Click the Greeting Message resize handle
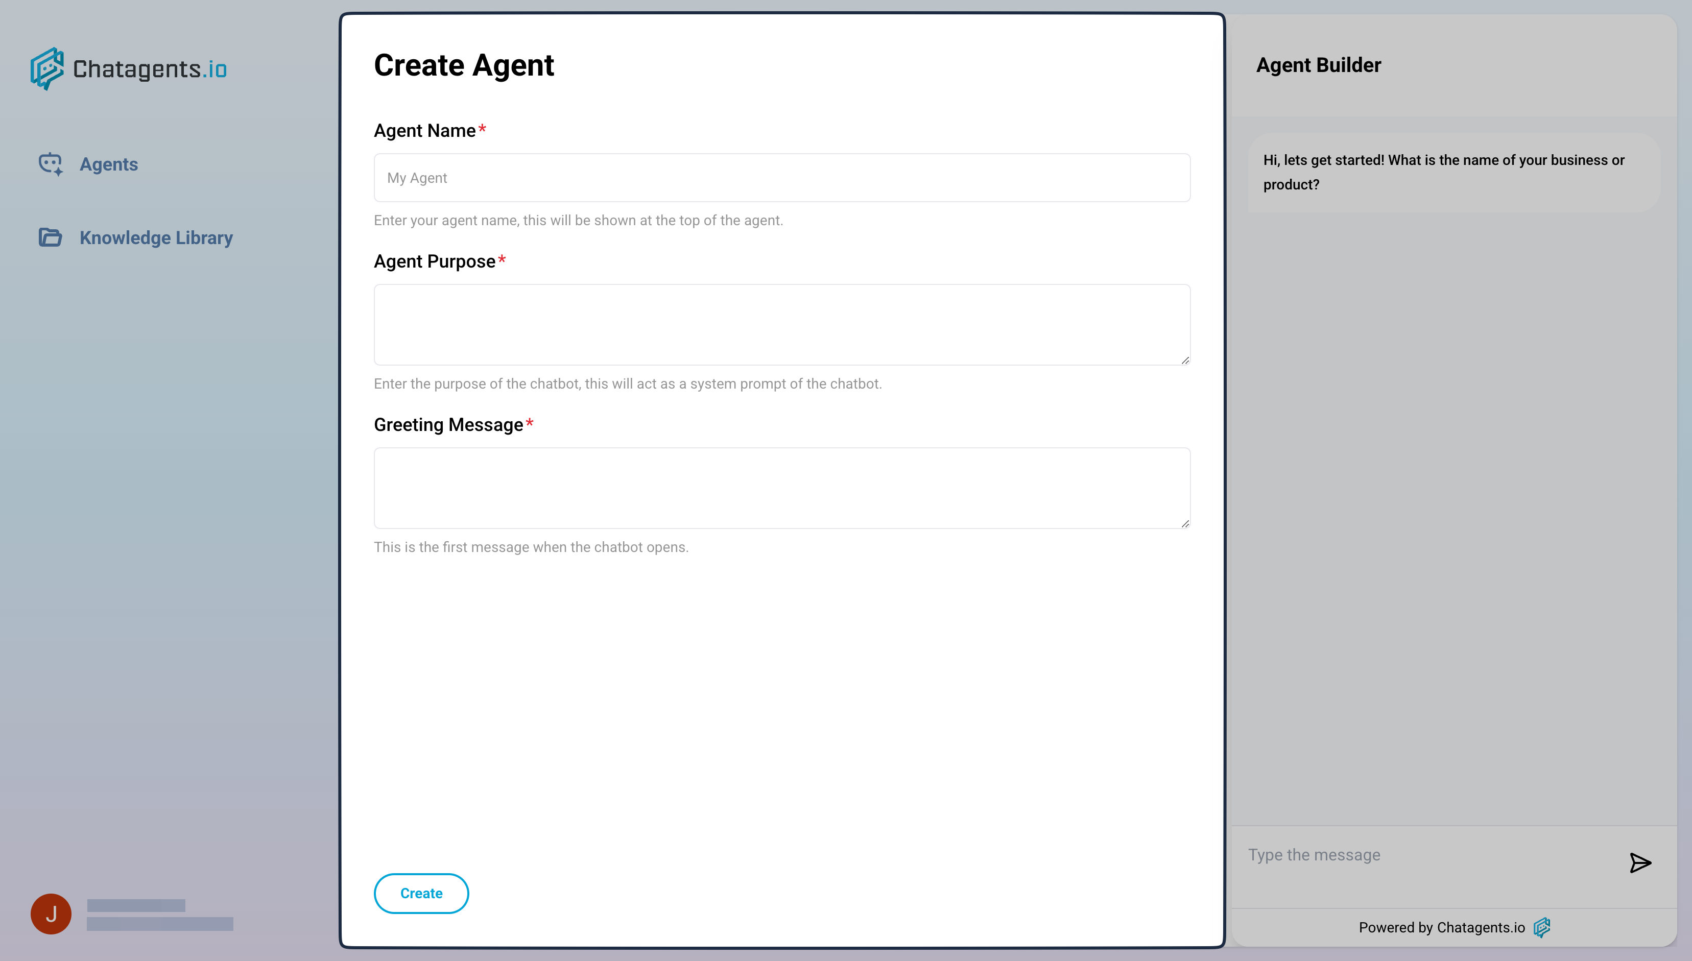1692x961 pixels. coord(1185,523)
